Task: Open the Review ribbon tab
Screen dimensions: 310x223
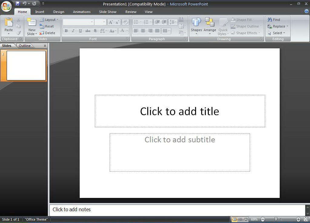Action: [x=131, y=11]
